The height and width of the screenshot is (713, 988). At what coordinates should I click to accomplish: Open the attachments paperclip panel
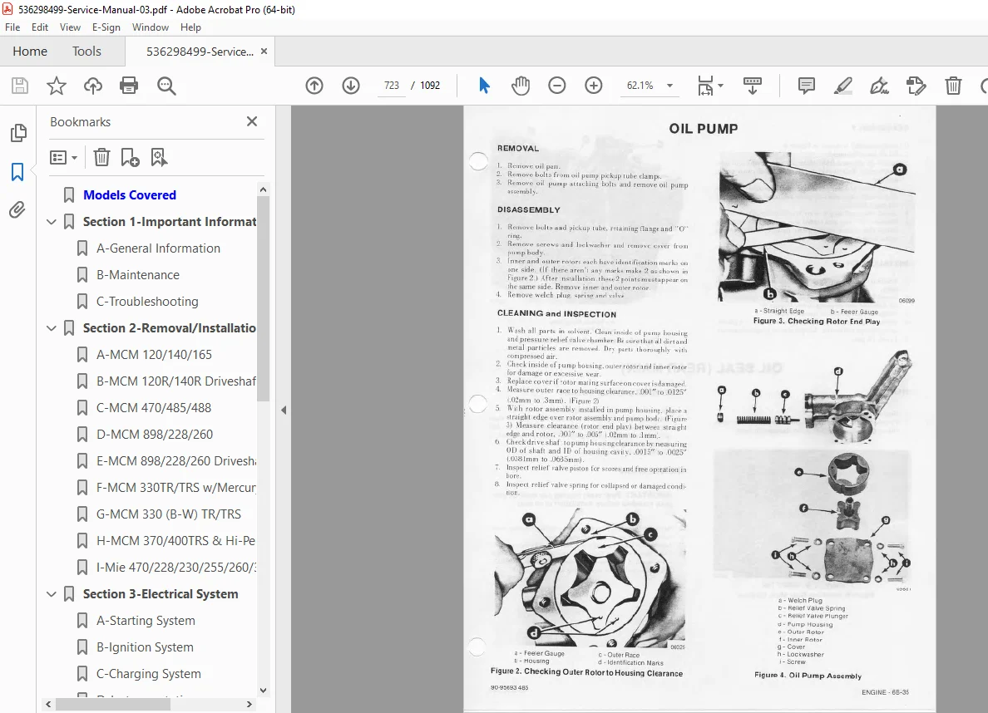point(17,209)
